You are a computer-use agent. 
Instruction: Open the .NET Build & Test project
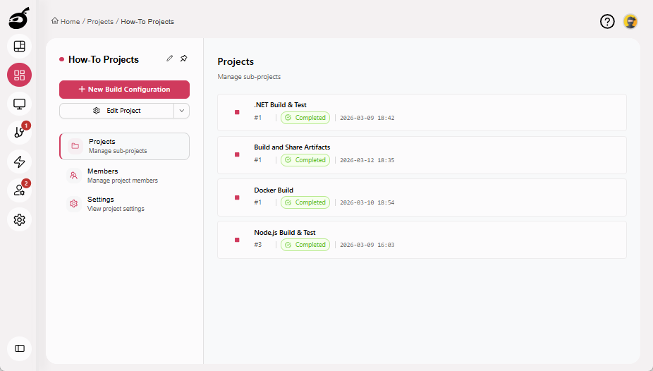click(x=422, y=112)
